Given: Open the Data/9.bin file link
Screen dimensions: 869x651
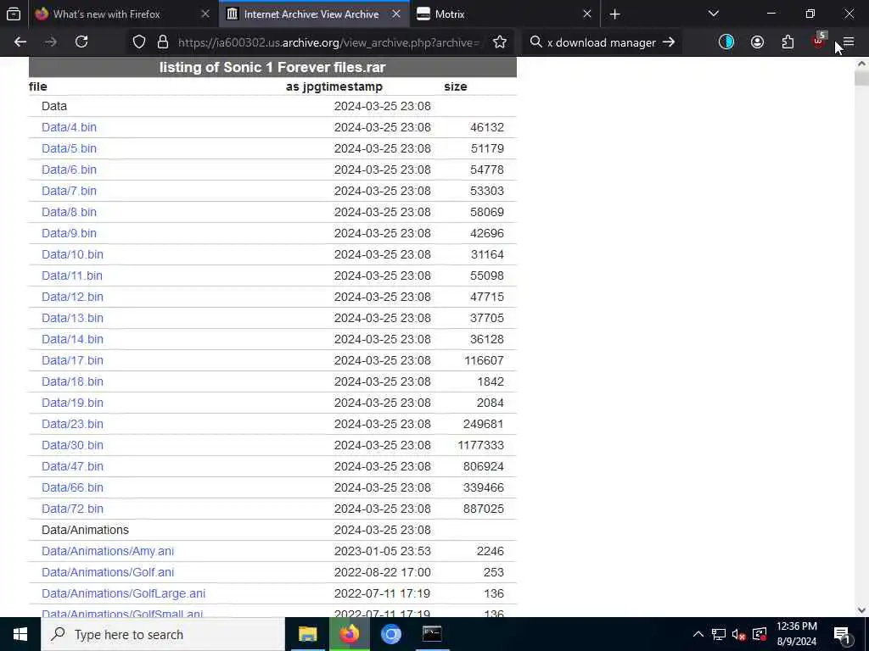Looking at the screenshot, I should pyautogui.click(x=70, y=233).
